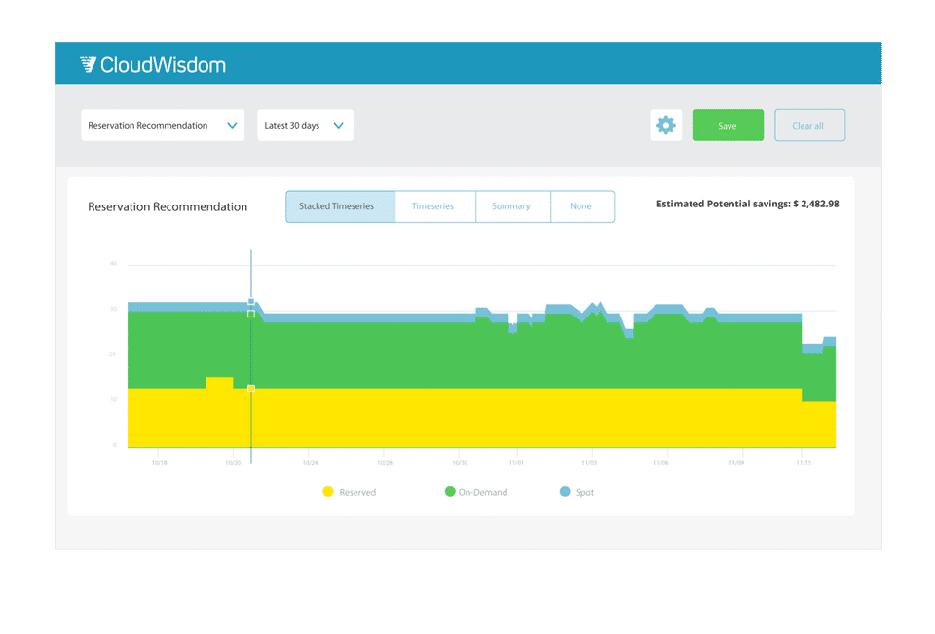Viewport: 935px width, 634px height.
Task: Select the None tab
Action: click(582, 206)
